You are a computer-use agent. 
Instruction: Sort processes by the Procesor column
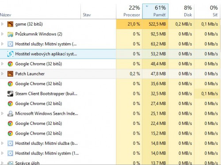(129, 11)
